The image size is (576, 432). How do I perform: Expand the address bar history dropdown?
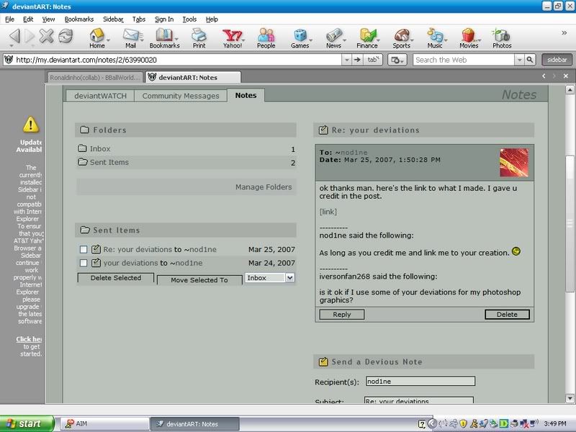(346, 60)
